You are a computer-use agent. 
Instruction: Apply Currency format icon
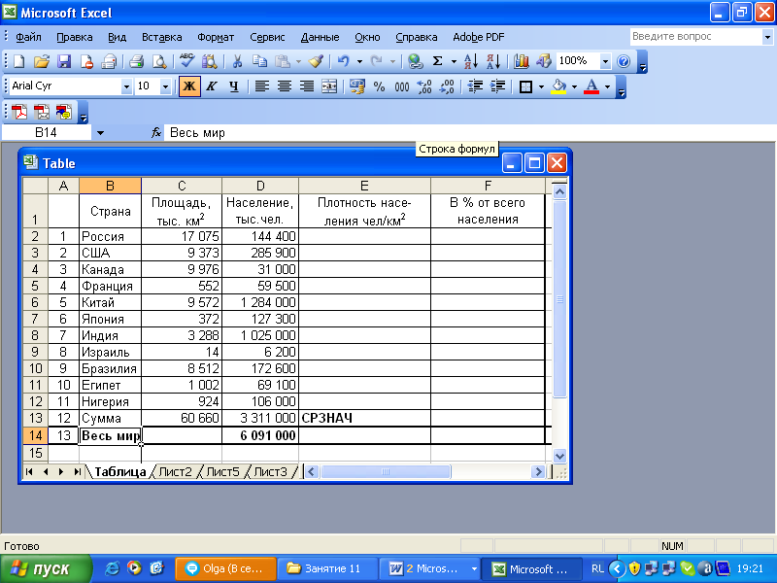click(x=357, y=86)
